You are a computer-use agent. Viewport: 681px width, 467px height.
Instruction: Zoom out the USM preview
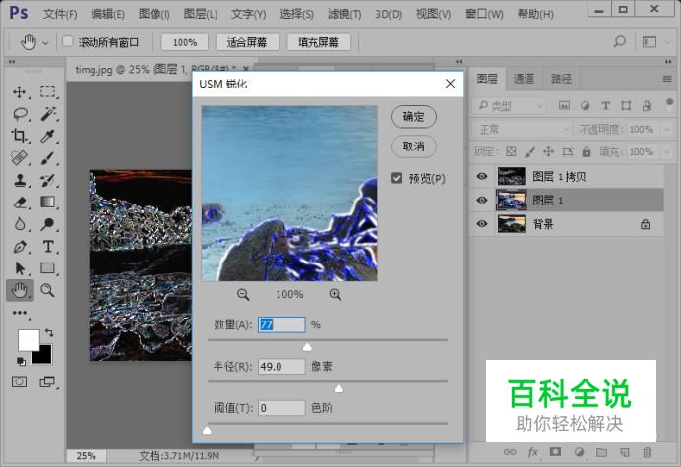(243, 295)
